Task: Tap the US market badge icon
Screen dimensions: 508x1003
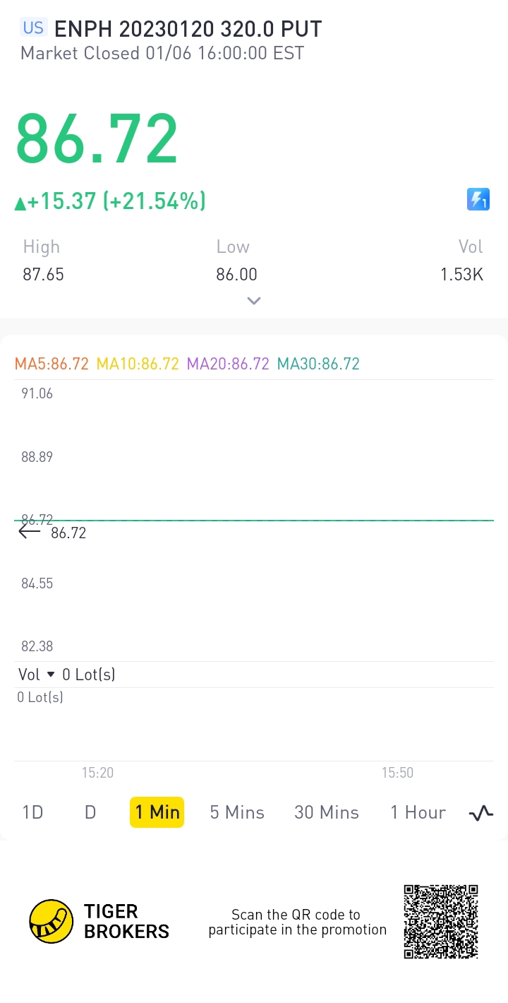Action: click(33, 28)
